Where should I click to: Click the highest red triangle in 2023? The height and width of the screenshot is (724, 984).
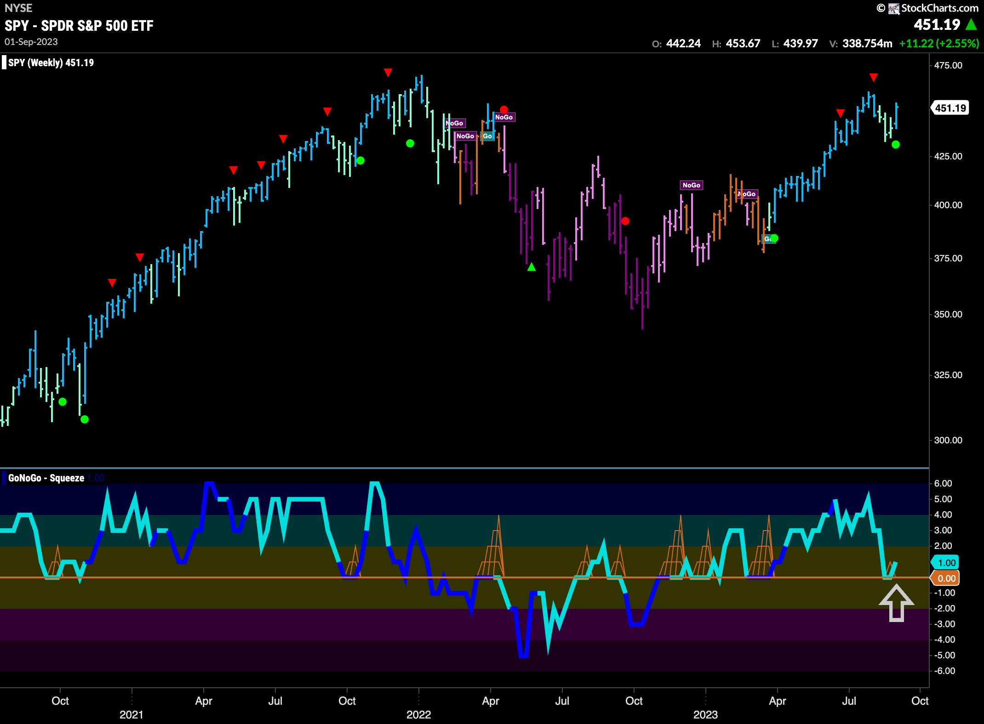(874, 78)
